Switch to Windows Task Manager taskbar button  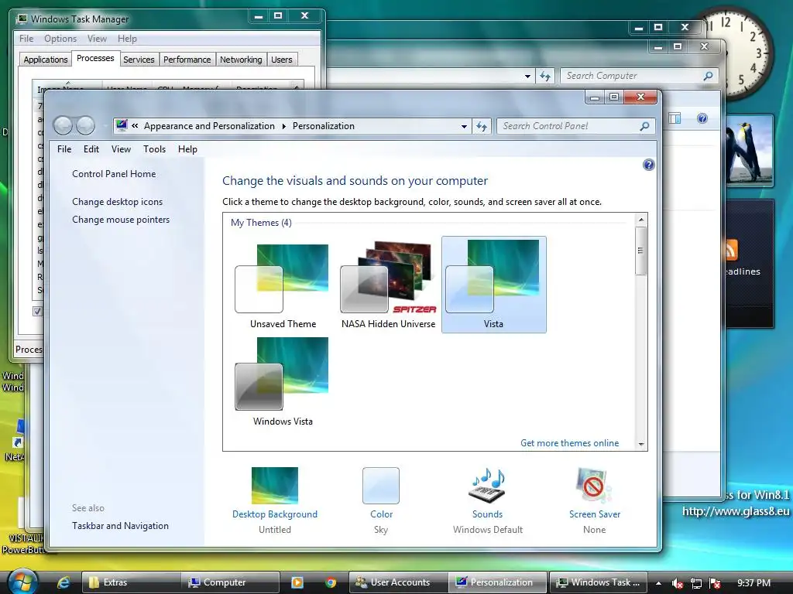[599, 582]
